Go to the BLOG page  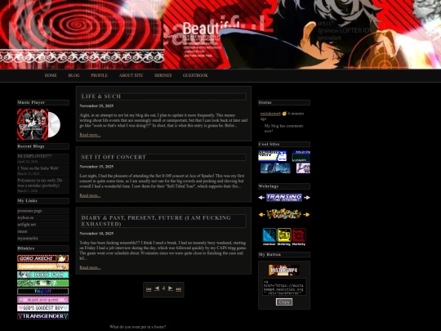[x=73, y=75]
